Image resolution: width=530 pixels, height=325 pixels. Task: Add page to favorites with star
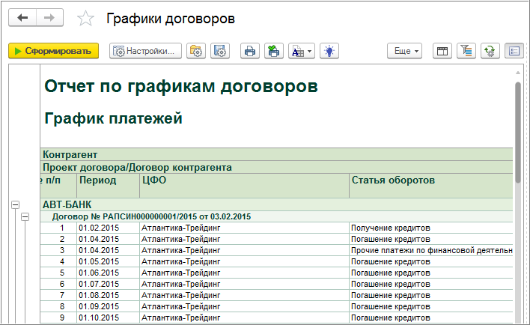[x=86, y=18]
